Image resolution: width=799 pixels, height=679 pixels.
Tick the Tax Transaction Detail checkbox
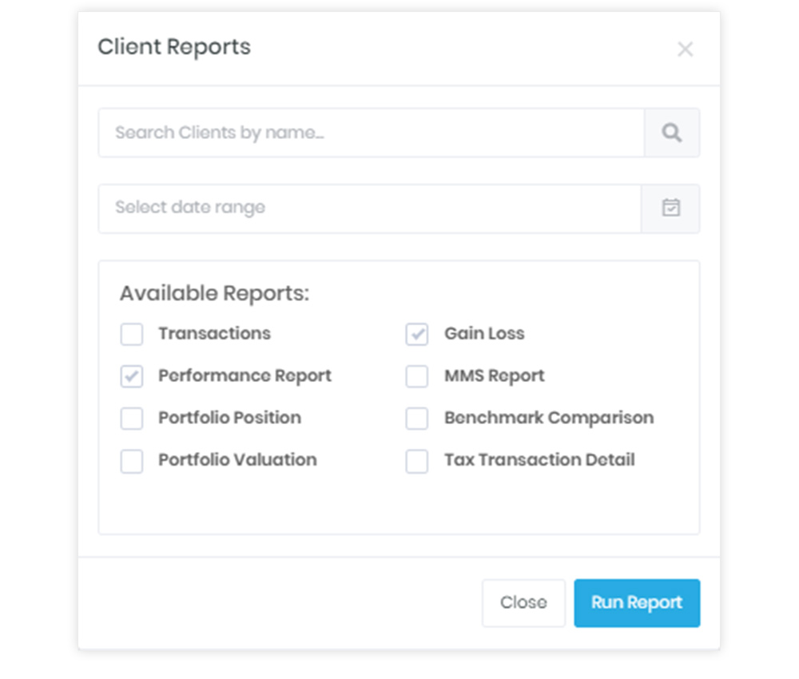(417, 461)
